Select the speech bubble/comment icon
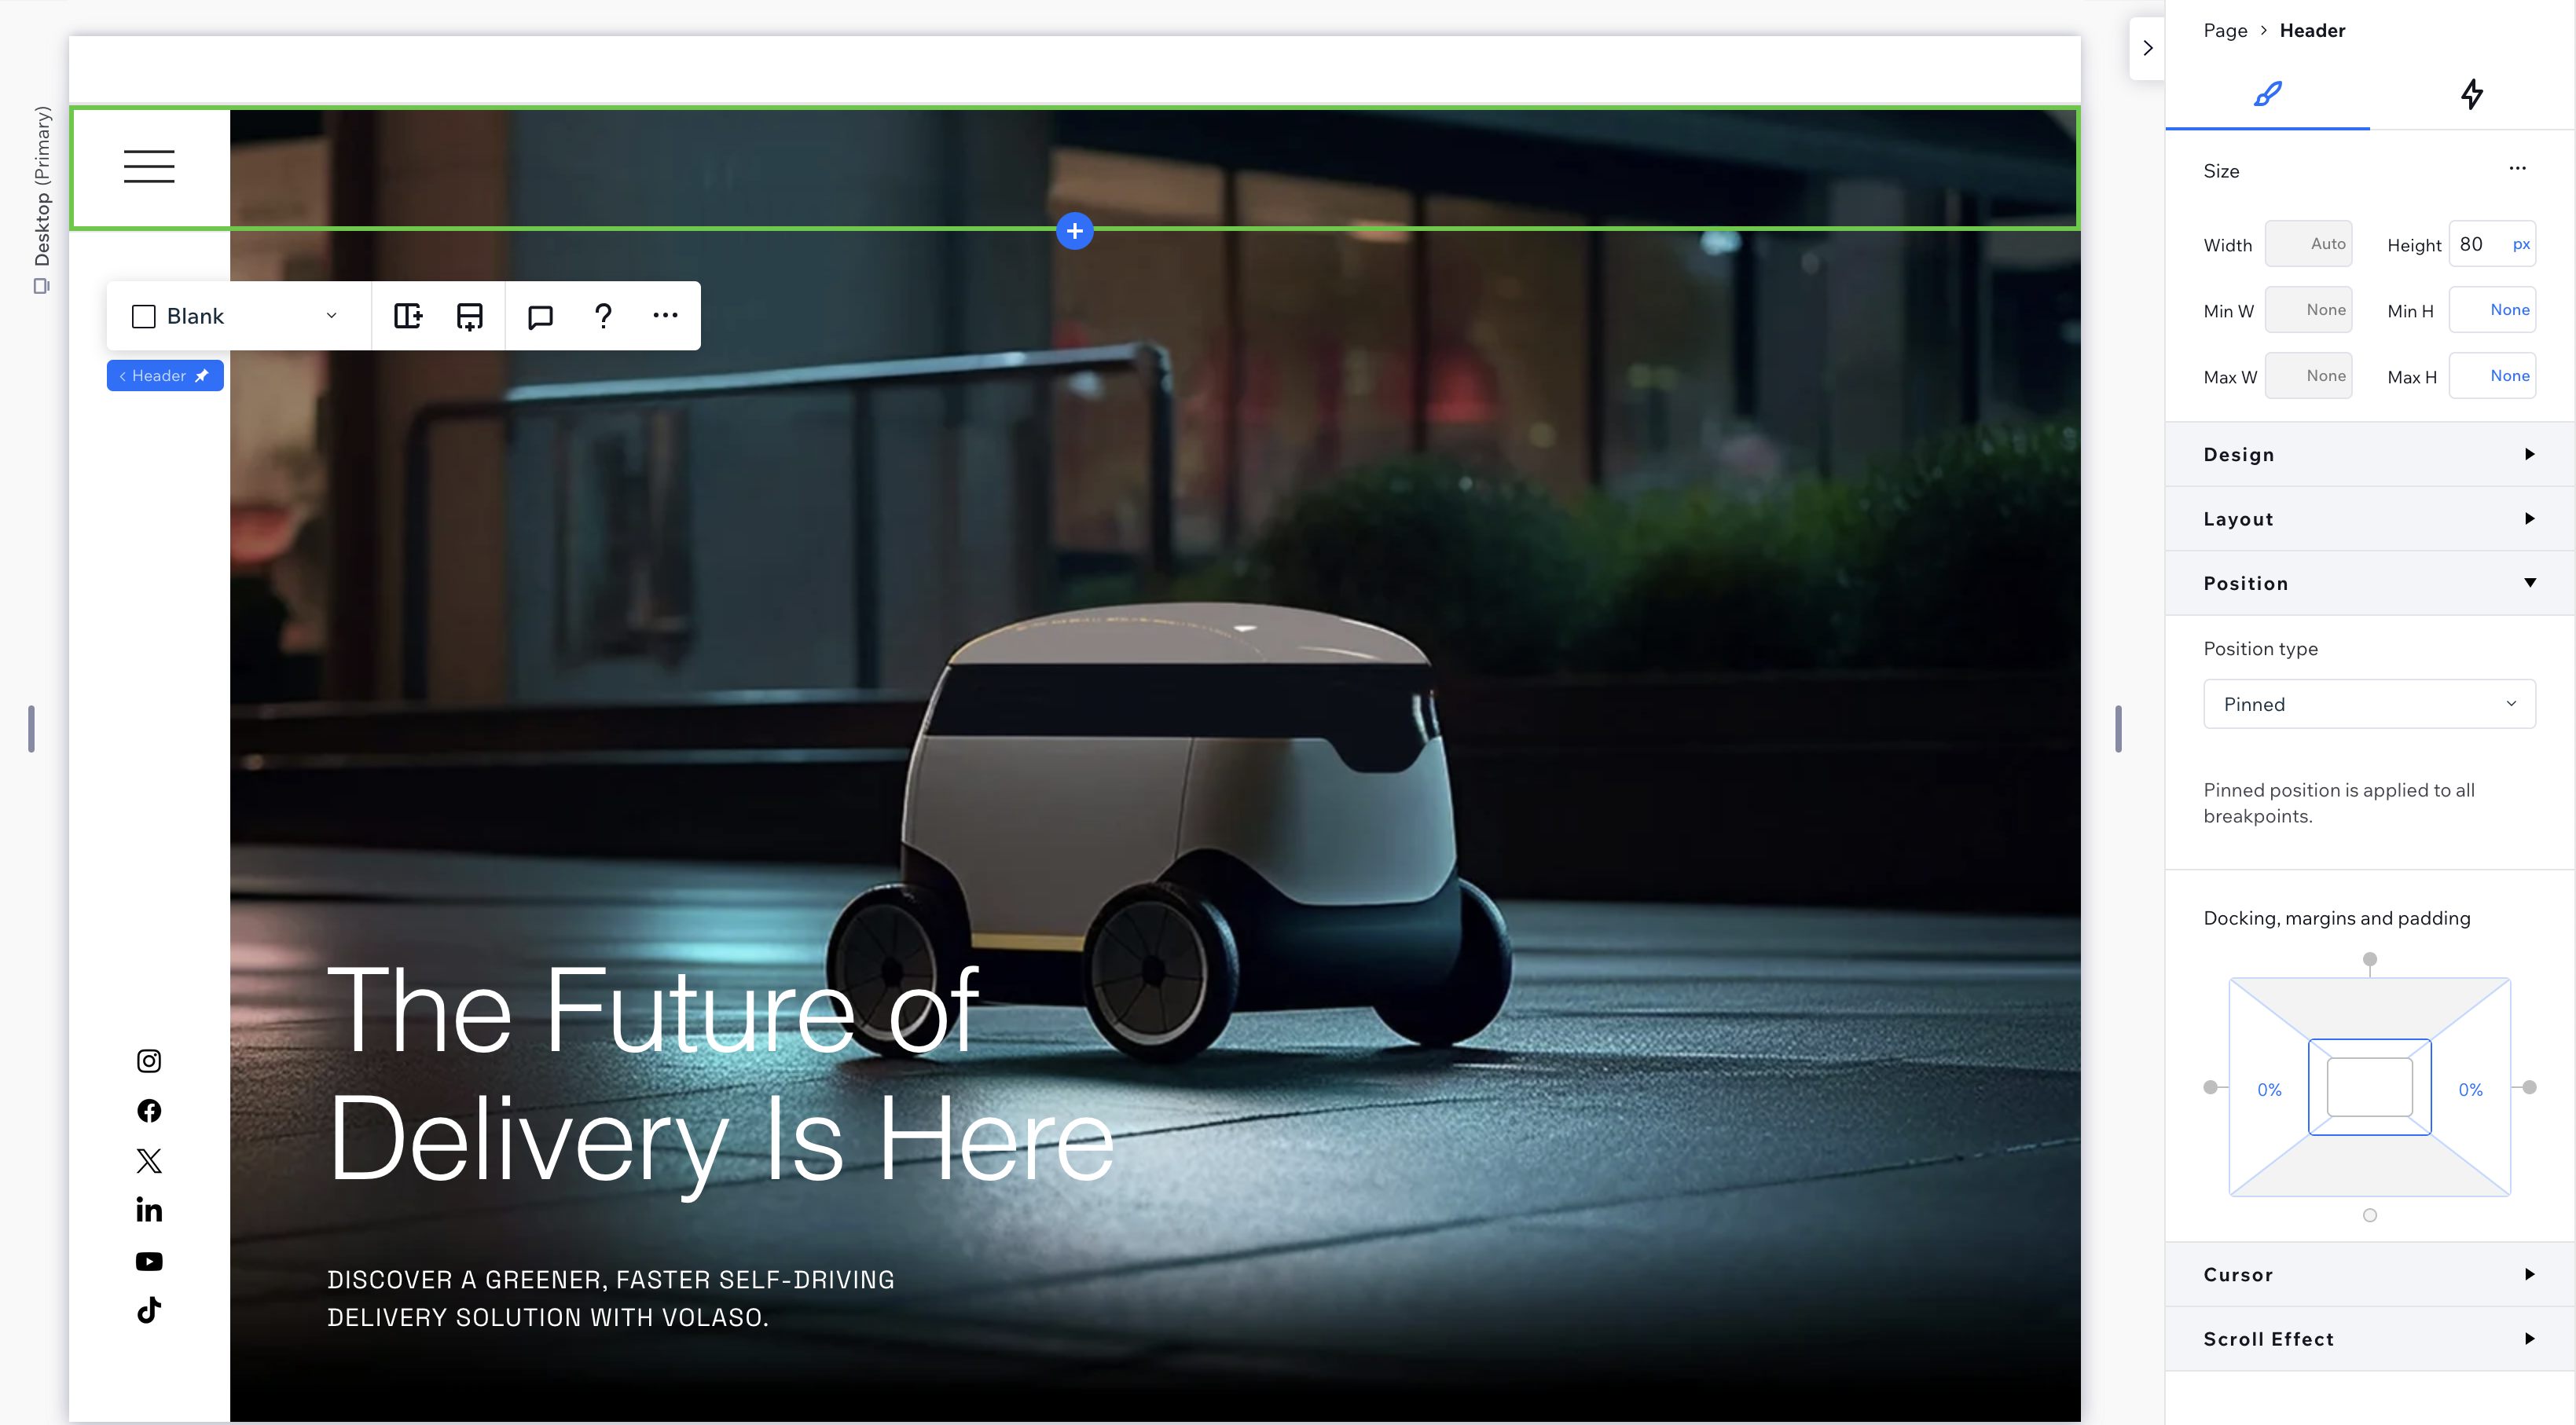Viewport: 2576px width, 1425px height. tap(541, 314)
